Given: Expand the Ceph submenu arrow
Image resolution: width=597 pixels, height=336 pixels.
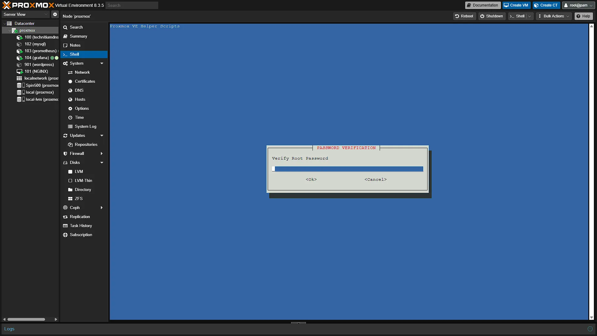Looking at the screenshot, I should 102,208.
